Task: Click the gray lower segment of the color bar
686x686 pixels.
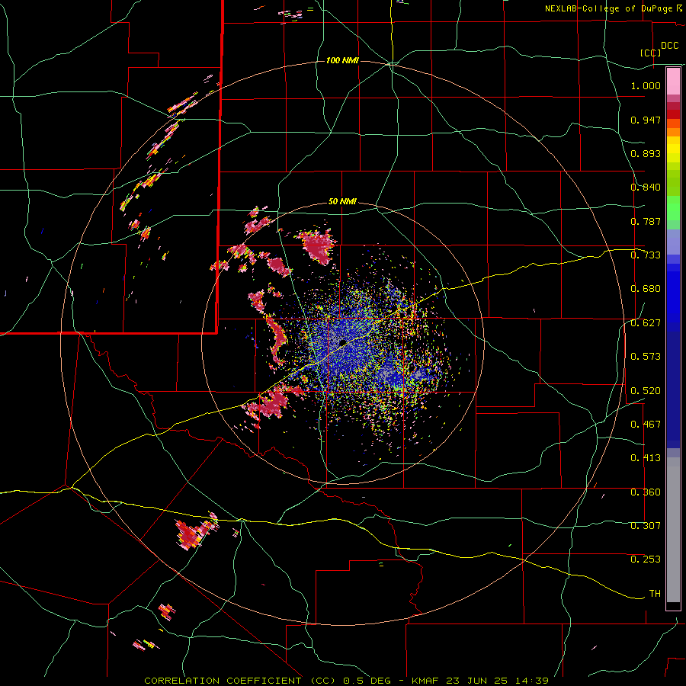Action: pyautogui.click(x=673, y=530)
